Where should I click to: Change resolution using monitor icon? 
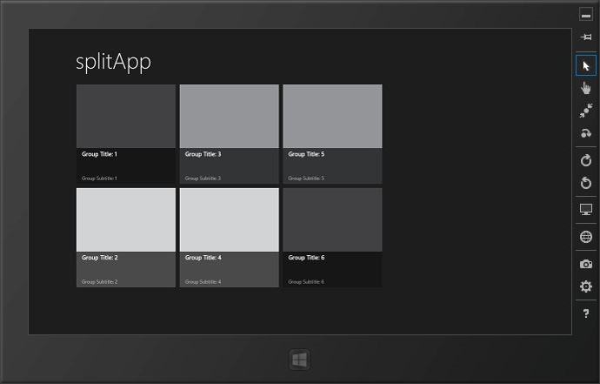click(x=586, y=209)
